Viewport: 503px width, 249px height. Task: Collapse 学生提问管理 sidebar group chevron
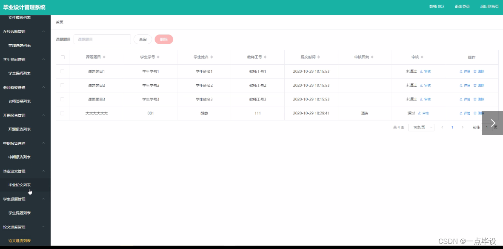(x=44, y=59)
